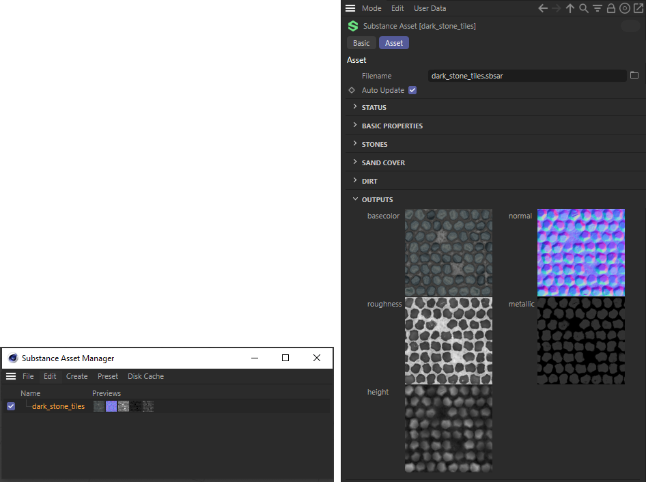The width and height of the screenshot is (646, 482).
Task: Open the User Data menu
Action: tap(430, 8)
